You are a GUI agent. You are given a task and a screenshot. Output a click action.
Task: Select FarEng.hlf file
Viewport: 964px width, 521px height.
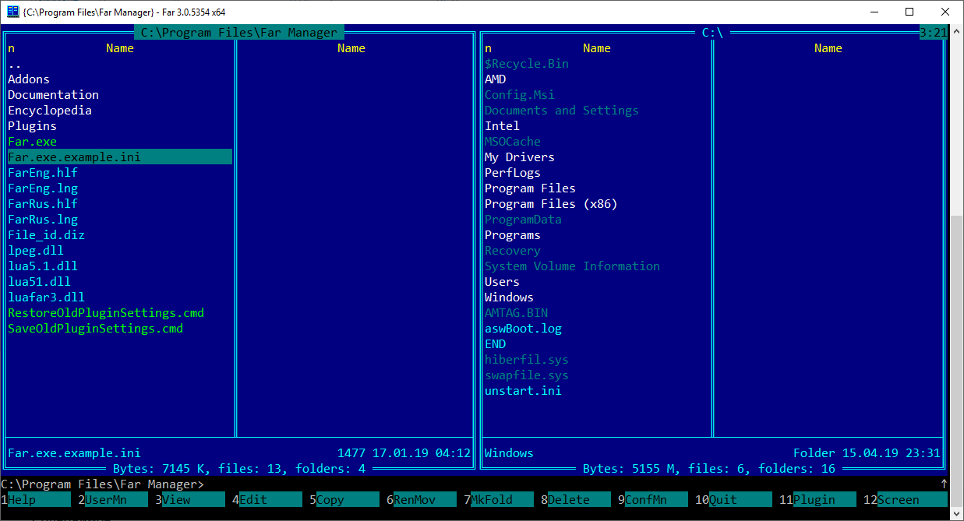(43, 173)
